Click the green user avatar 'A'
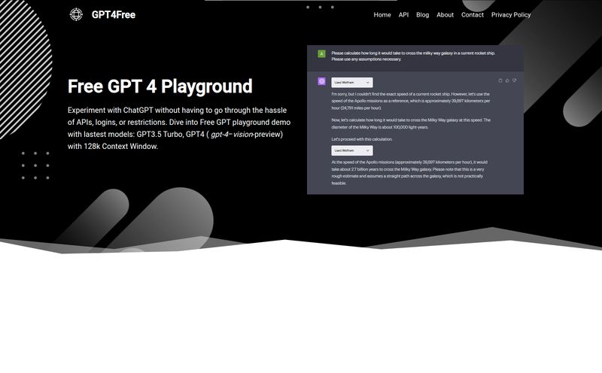This screenshot has height=373, width=602. coord(322,53)
